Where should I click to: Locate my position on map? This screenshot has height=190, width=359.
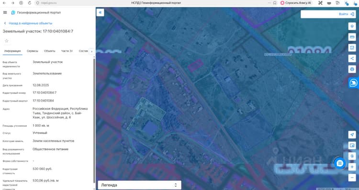[x=352, y=135]
